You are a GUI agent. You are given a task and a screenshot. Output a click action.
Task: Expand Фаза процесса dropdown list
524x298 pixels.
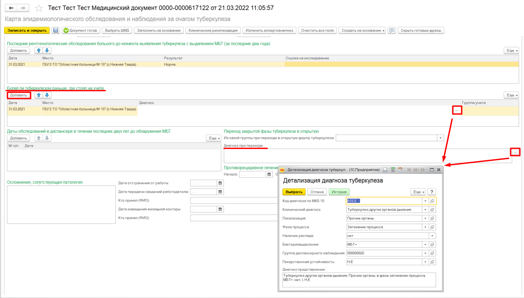[425, 227]
